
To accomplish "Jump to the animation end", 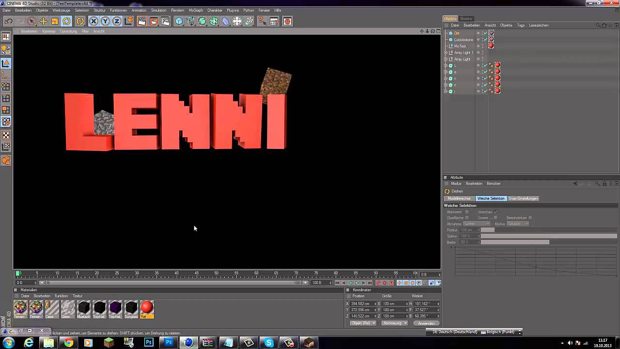I will tap(370, 283).
